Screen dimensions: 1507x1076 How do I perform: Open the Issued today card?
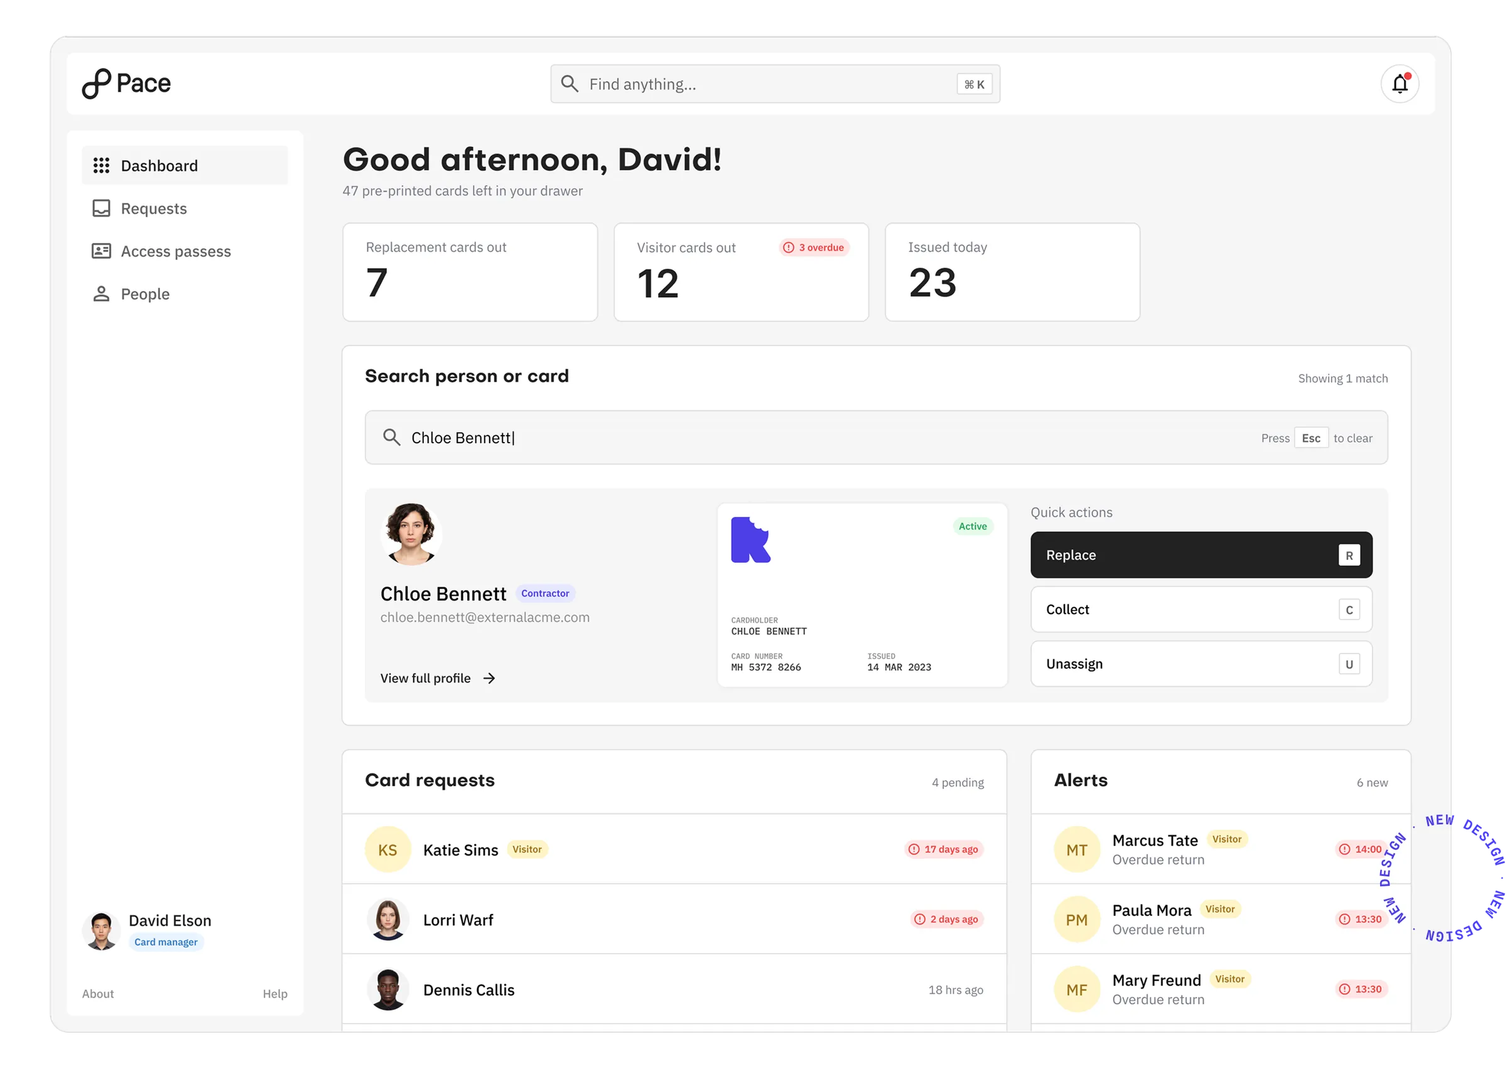click(1012, 272)
